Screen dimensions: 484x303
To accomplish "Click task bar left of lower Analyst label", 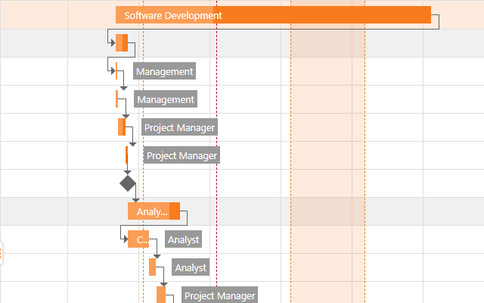I will click(152, 267).
